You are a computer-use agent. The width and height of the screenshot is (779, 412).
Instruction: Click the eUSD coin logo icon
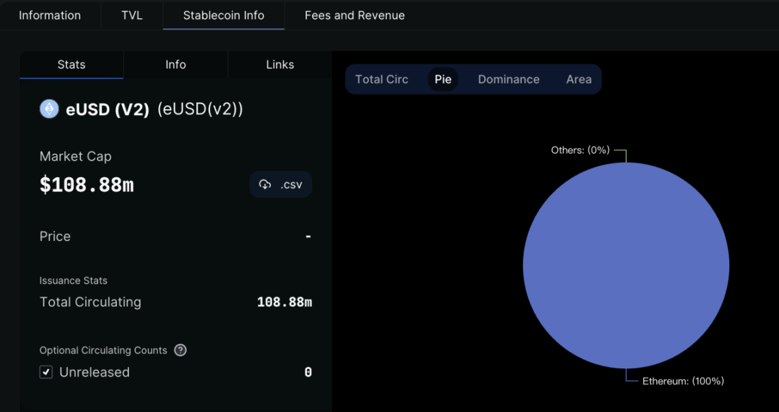[x=48, y=108]
